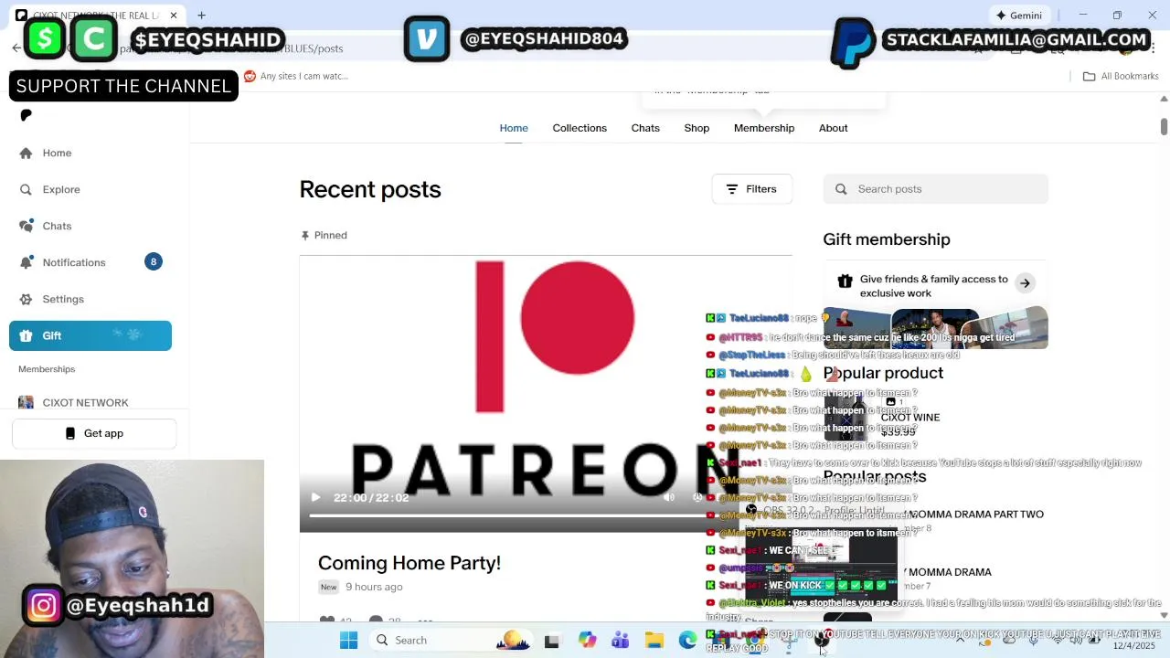Click the Patreon logo icon in sidebar
Viewport: 1170px width, 658px height.
point(26,115)
